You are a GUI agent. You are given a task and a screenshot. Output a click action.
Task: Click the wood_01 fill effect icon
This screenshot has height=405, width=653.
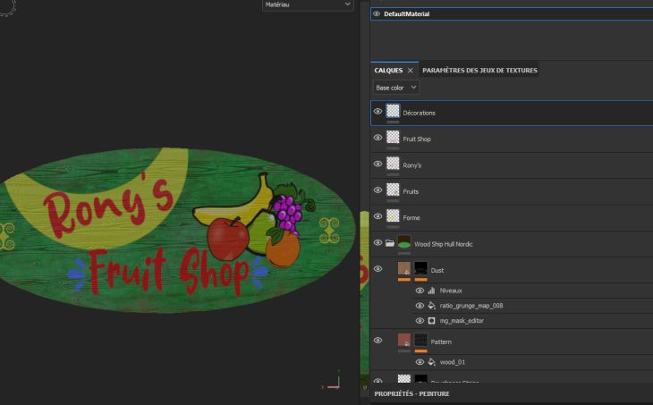pos(431,362)
